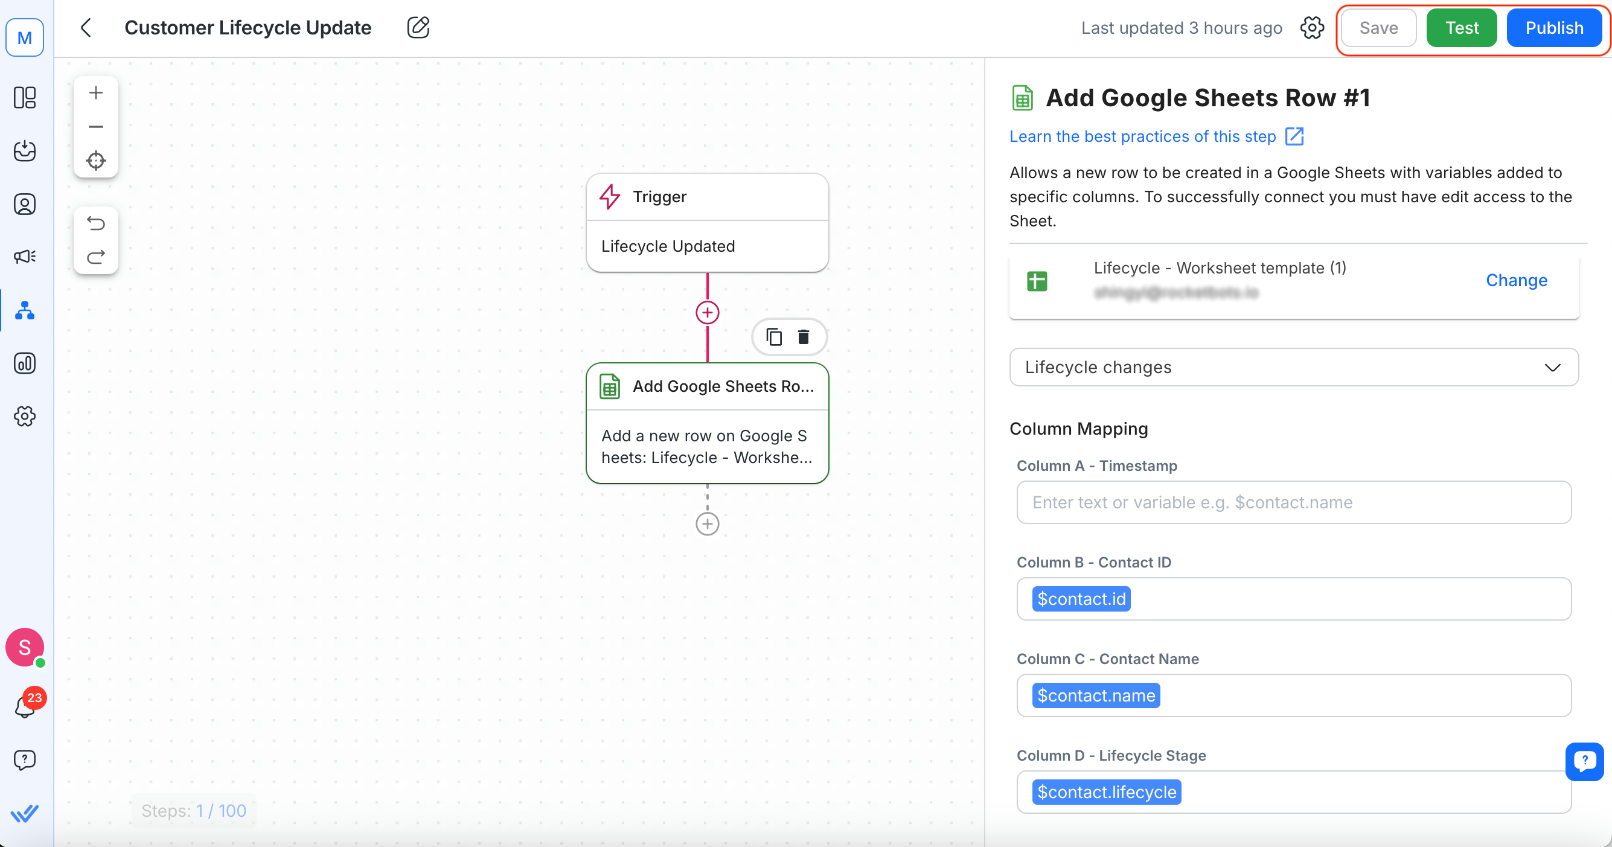Add step between Trigger and Sheets

click(x=707, y=312)
